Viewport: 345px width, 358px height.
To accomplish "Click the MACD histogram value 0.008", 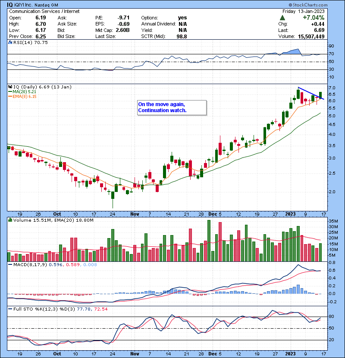I will [90, 265].
